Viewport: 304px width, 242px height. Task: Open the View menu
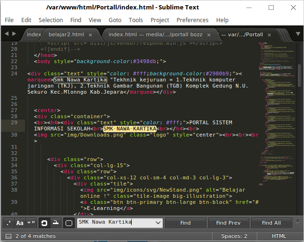[x=95, y=20]
